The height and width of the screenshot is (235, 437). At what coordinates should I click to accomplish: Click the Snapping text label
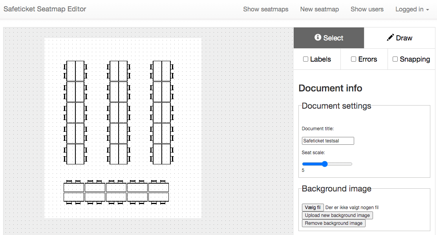(x=415, y=59)
